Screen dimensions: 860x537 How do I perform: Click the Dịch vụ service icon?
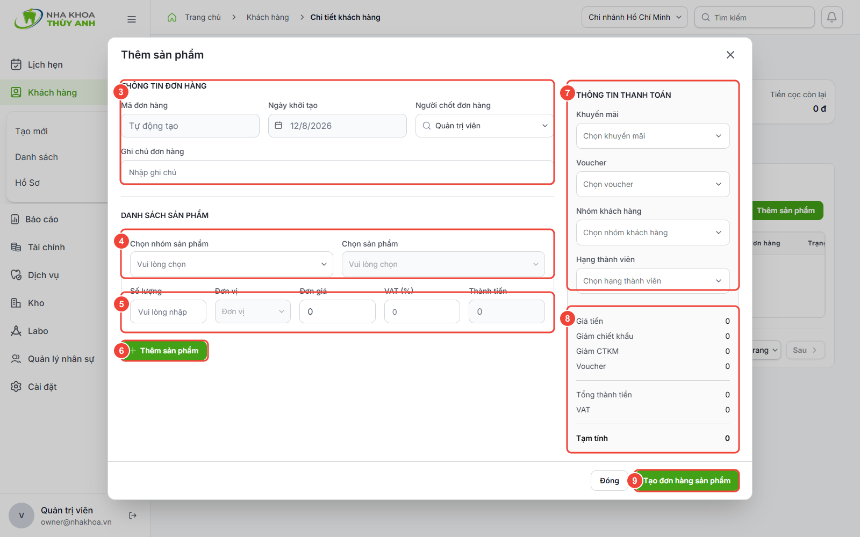[x=16, y=275]
